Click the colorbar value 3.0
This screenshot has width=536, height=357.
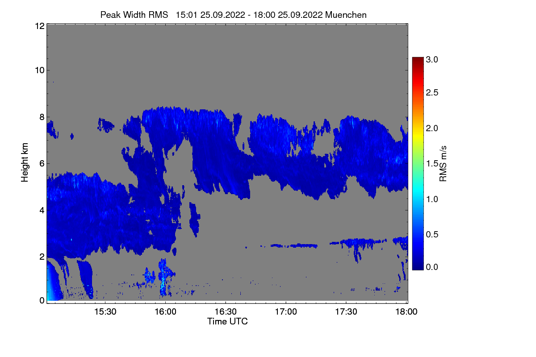(x=432, y=59)
